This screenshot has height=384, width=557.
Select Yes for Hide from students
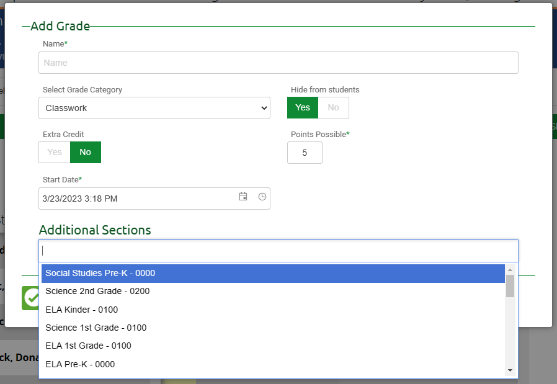(x=302, y=107)
